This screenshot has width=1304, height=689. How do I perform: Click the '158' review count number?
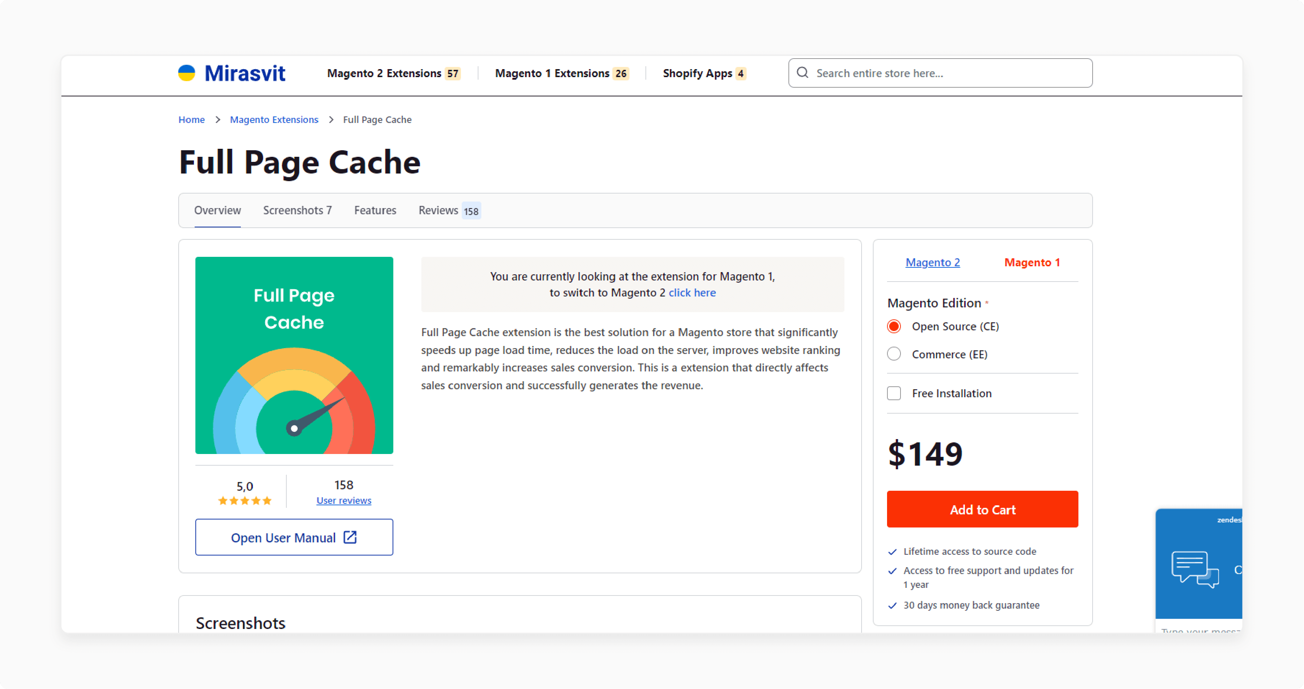tap(344, 485)
